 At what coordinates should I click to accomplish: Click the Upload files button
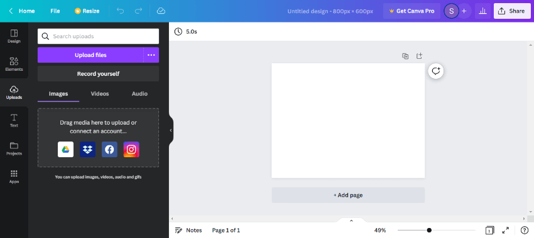[90, 55]
